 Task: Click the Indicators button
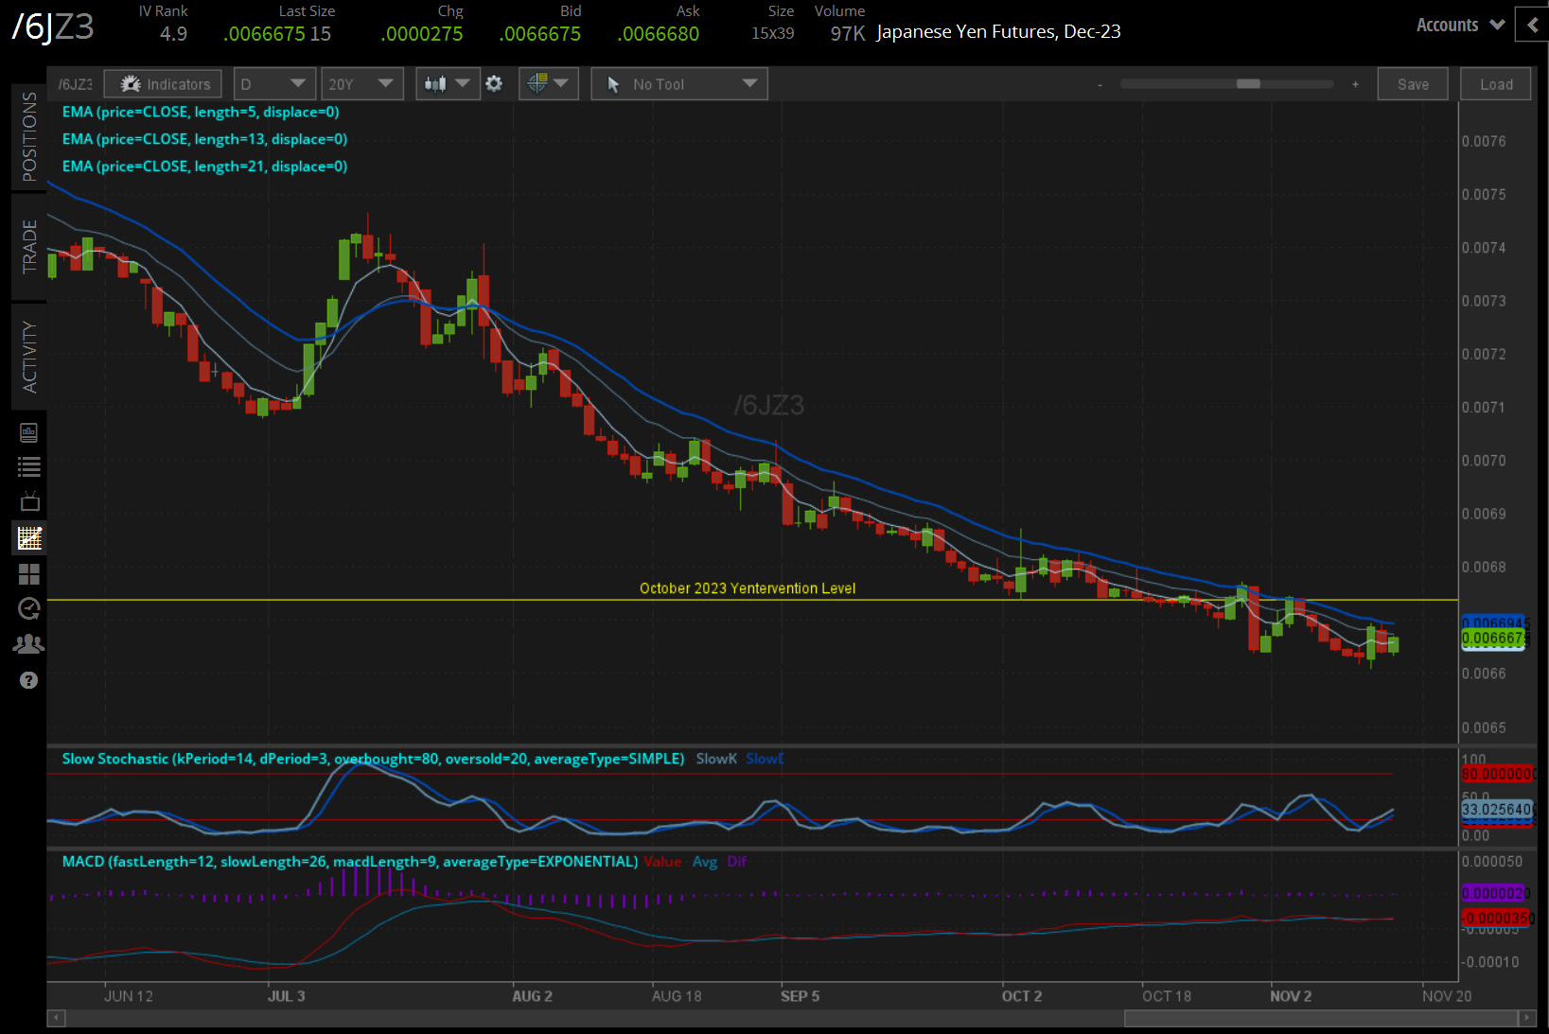[x=164, y=84]
